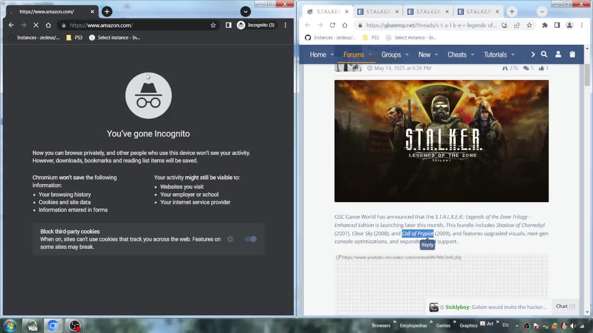Screen dimensions: 593x333
Task: Show hidden system tray icons
Action: [517, 326]
